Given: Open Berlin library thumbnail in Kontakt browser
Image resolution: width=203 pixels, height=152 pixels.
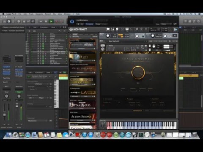Looking at the screenshot, I should (x=82, y=57).
